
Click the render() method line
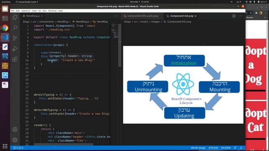tap(42, 125)
